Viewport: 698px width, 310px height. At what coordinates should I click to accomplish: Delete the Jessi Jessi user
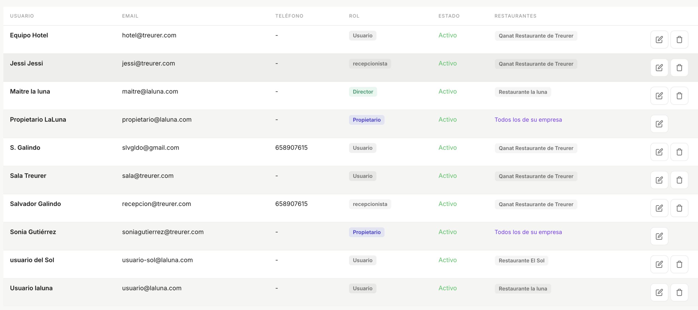tap(679, 68)
